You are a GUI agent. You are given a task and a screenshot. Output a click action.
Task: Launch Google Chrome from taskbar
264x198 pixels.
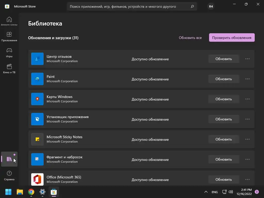[x=31, y=192]
